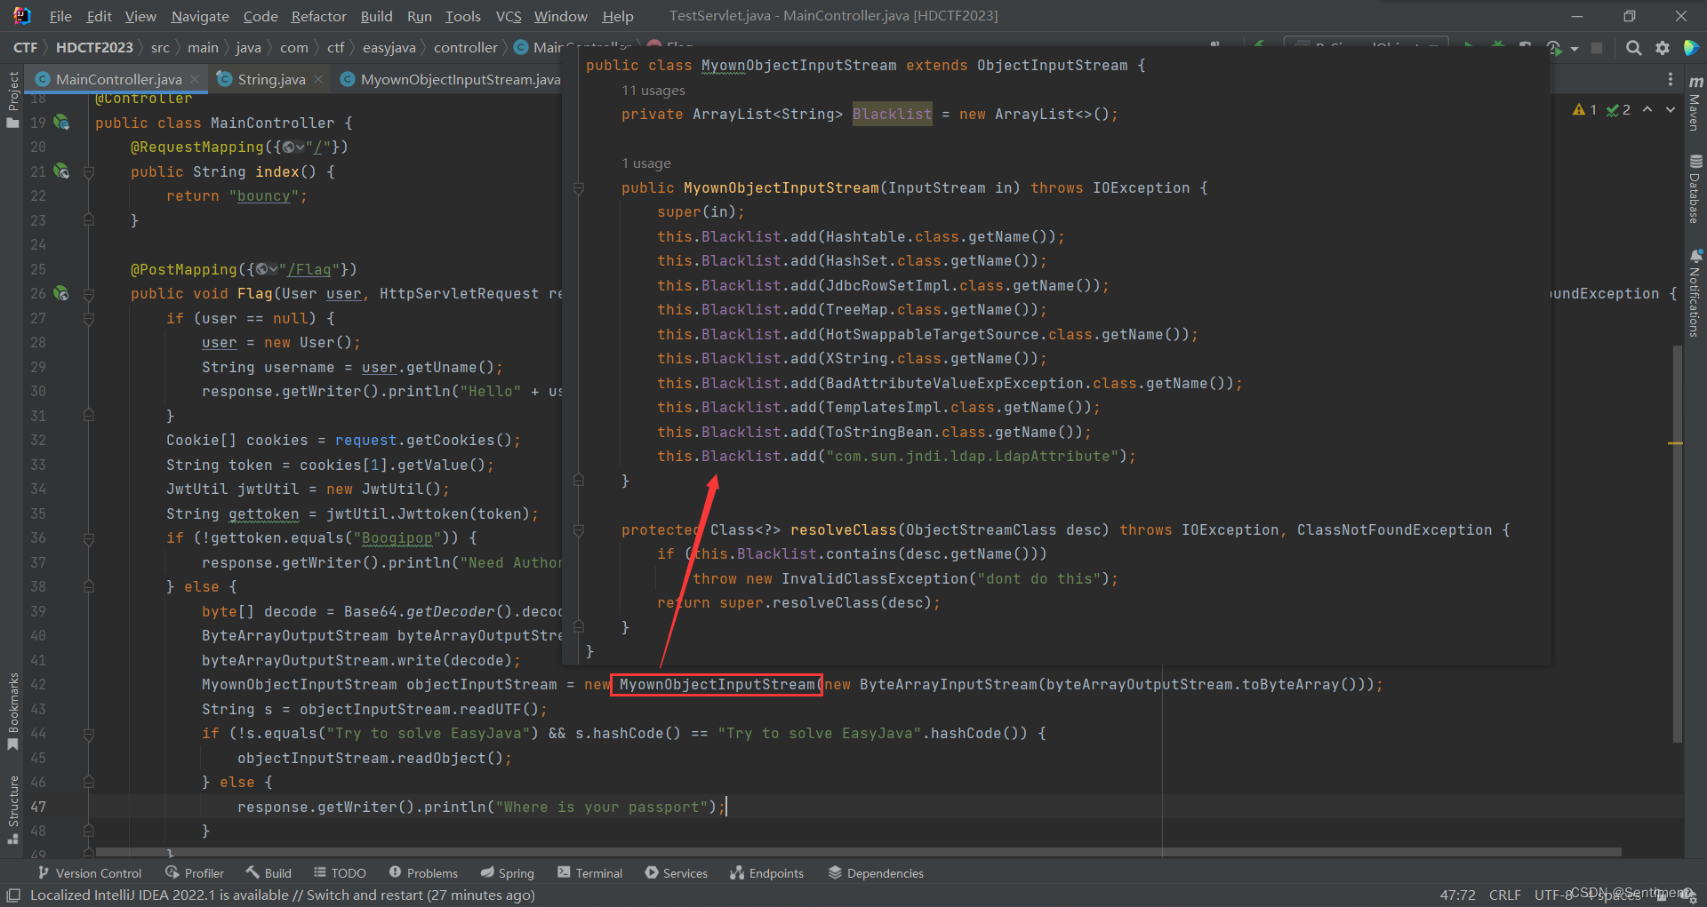This screenshot has width=1707, height=907.
Task: Click the Spring bean gutter icon on line 19
Action: point(61,123)
